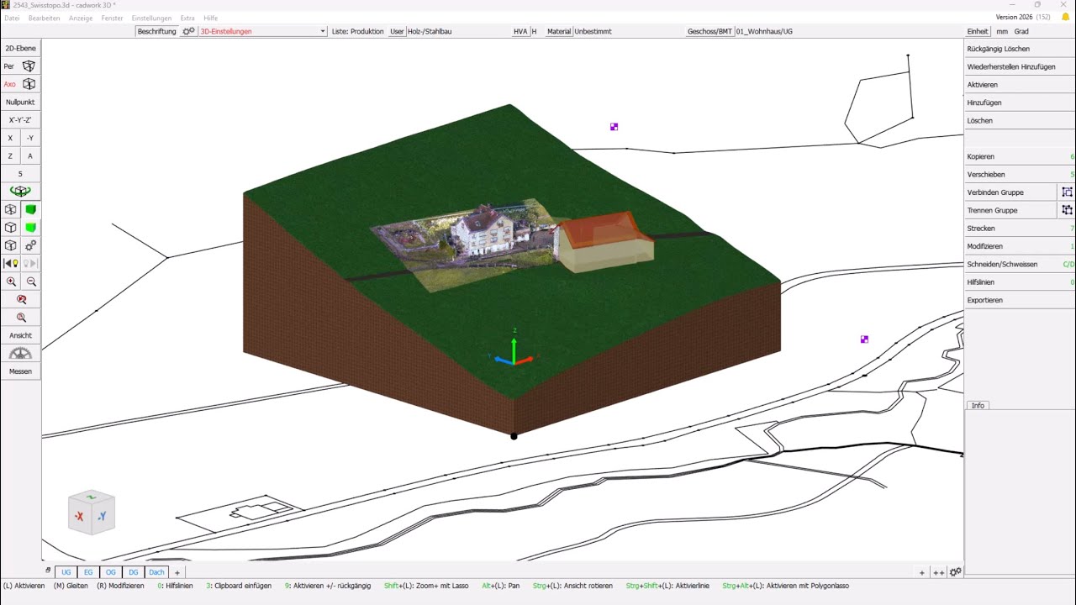Click the double plus icon bottom right
Viewport: 1076px width, 605px height.
coord(939,573)
